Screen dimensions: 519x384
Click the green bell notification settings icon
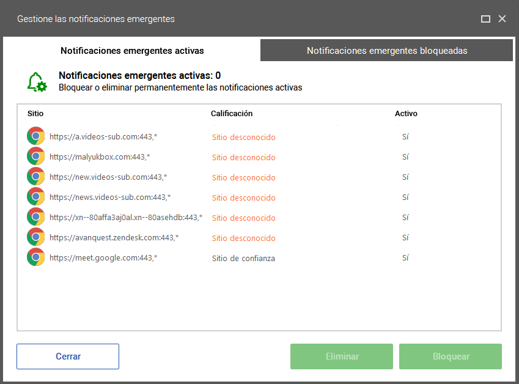37,82
